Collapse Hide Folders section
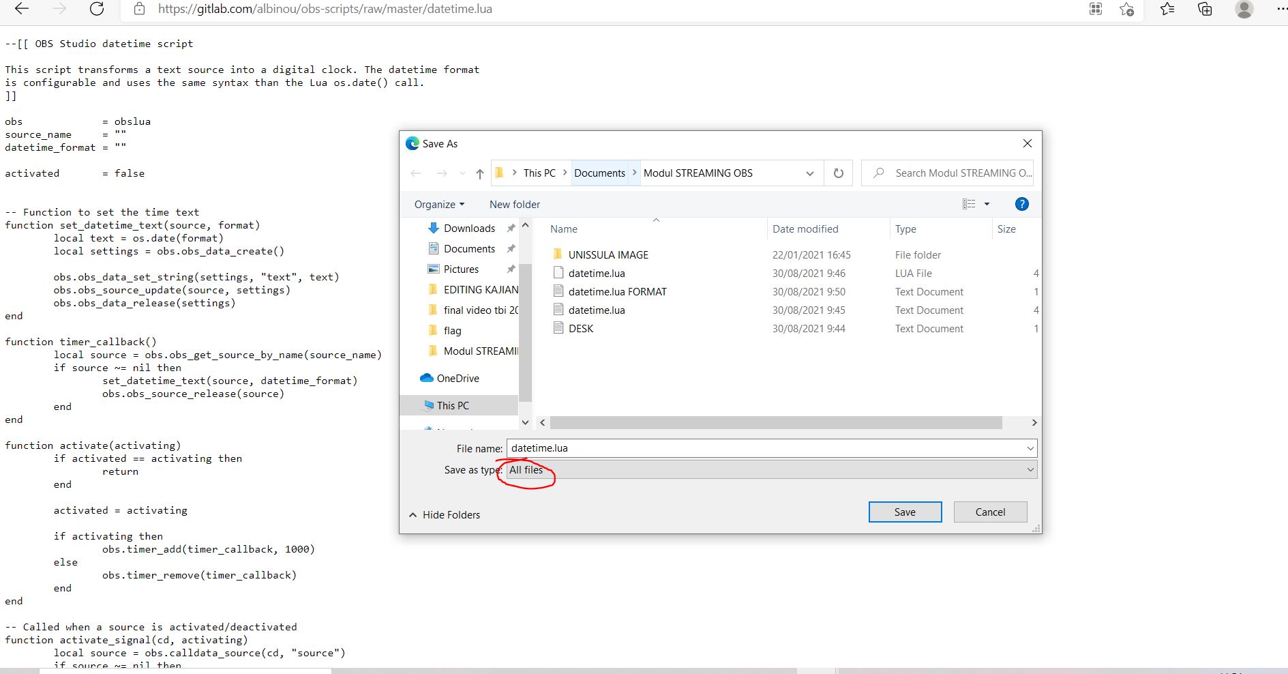1288x674 pixels. pyautogui.click(x=444, y=514)
